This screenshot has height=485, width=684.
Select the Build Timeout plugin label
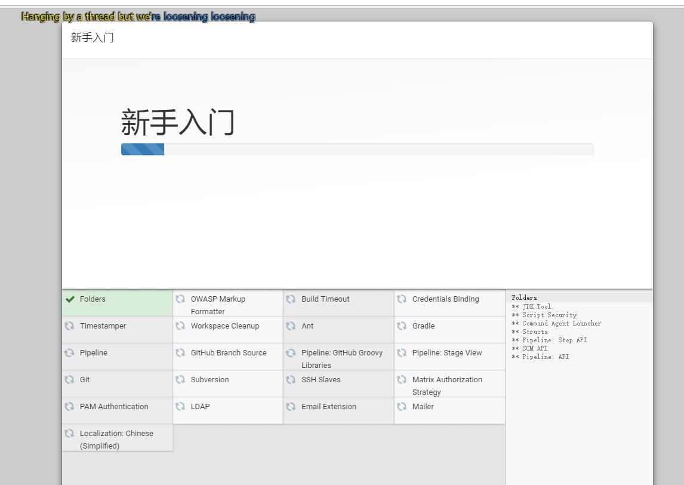[325, 299]
